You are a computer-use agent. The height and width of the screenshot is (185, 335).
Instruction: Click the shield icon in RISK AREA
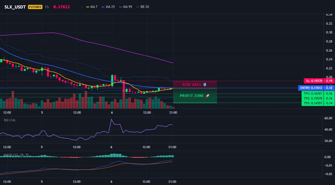click(x=205, y=85)
